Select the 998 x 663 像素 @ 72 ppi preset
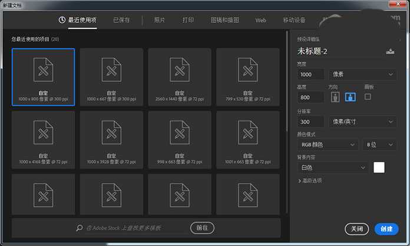 [180, 140]
